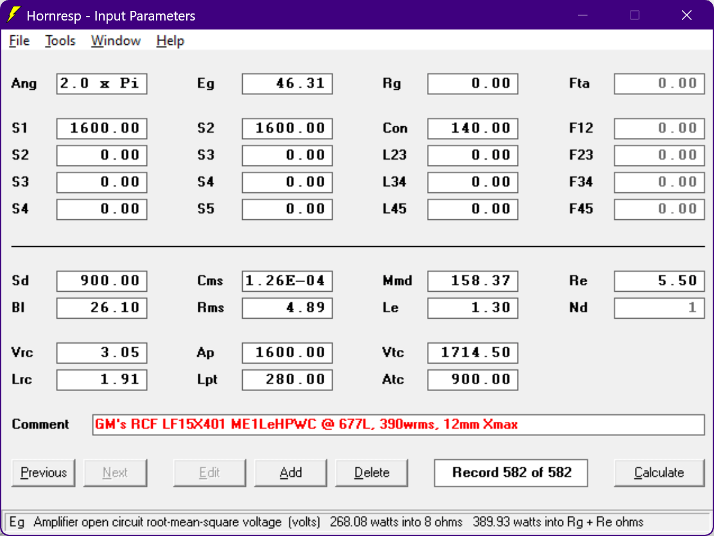Click the Vtc field with 1714.50
Image resolution: width=714 pixels, height=536 pixels.
(x=473, y=353)
